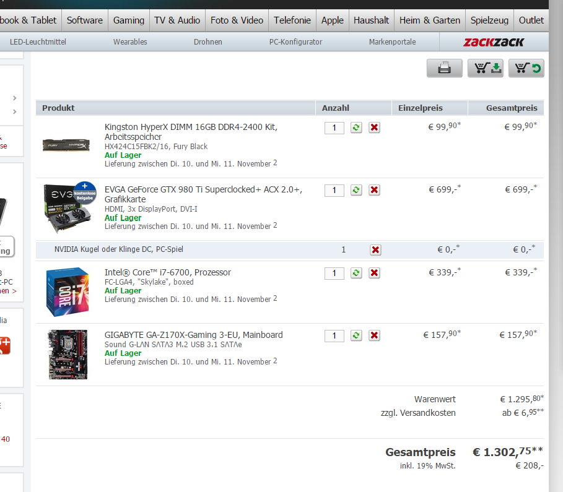Click the save cart icon with green arrow
Screen dimensions: 563x492
tap(486, 68)
